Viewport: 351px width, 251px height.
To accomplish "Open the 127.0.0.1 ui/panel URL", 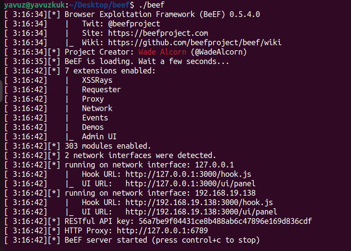I will click(191, 184).
